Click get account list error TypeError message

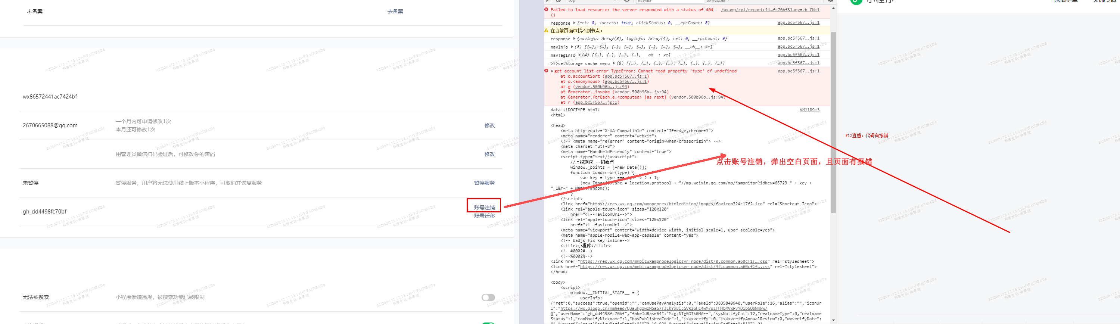645,71
